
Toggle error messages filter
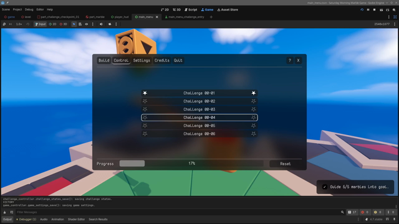coord(365,212)
